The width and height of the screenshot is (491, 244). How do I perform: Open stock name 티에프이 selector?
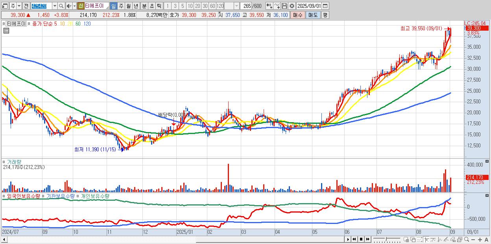click(x=97, y=6)
